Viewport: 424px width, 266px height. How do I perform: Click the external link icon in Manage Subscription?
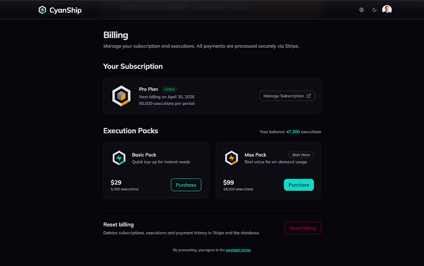(308, 96)
